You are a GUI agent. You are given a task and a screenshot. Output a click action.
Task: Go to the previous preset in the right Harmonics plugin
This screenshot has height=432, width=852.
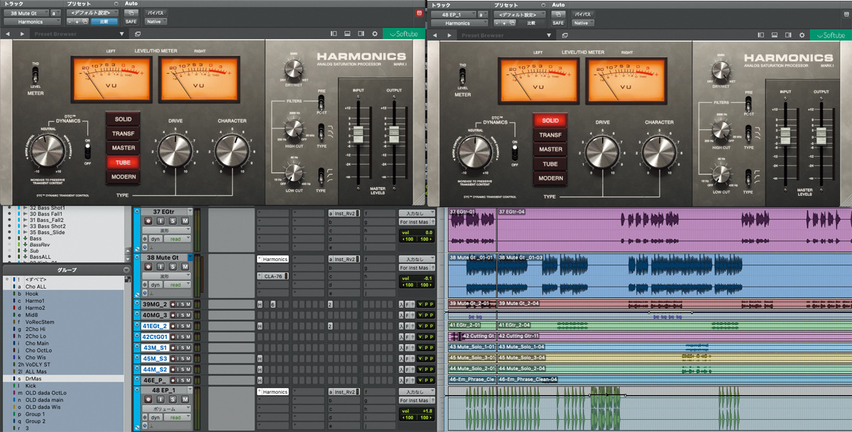pyautogui.click(x=435, y=34)
